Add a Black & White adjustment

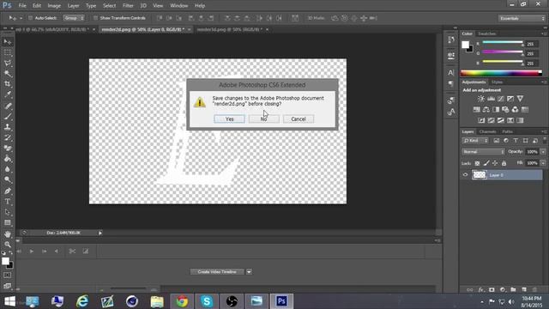point(496,110)
